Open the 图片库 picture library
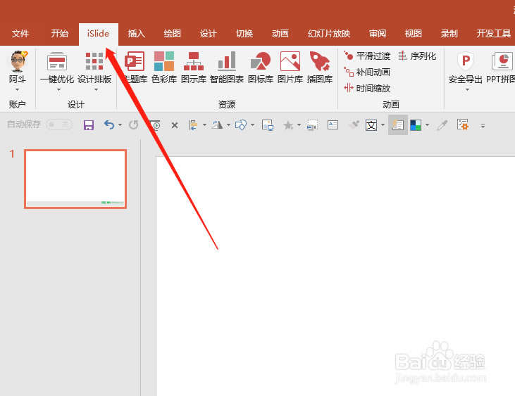The width and height of the screenshot is (515, 396). point(290,68)
